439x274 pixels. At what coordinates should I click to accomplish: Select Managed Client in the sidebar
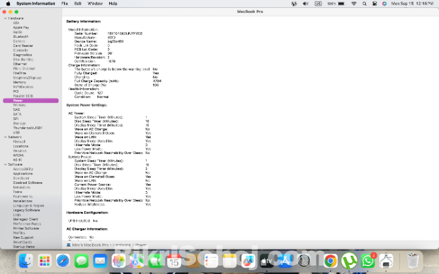pos(25,219)
